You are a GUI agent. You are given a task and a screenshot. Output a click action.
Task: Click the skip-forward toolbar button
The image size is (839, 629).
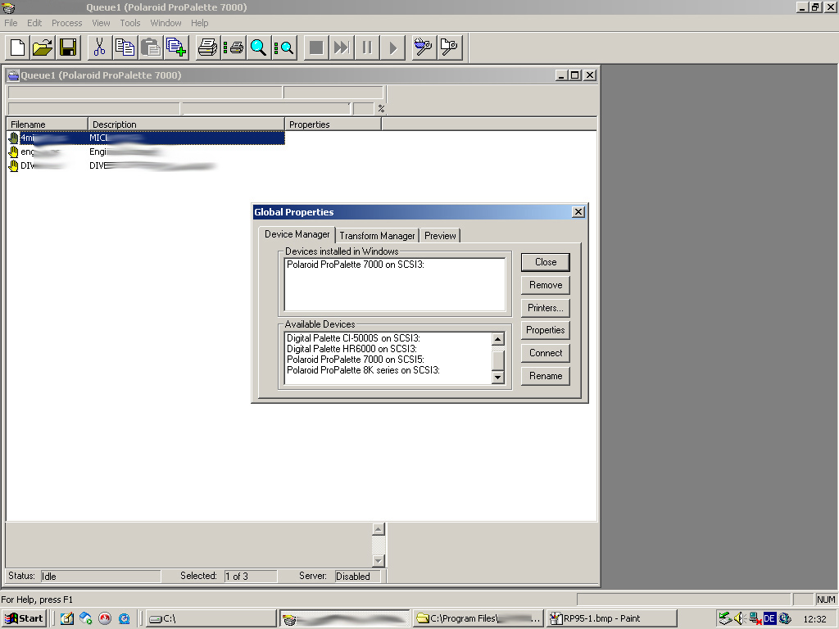pos(342,48)
